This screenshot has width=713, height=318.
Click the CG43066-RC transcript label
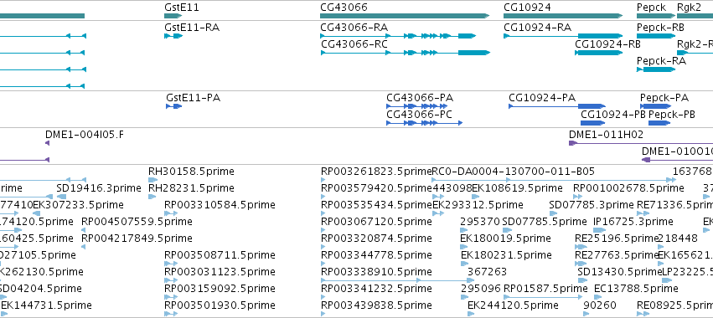[x=354, y=44]
